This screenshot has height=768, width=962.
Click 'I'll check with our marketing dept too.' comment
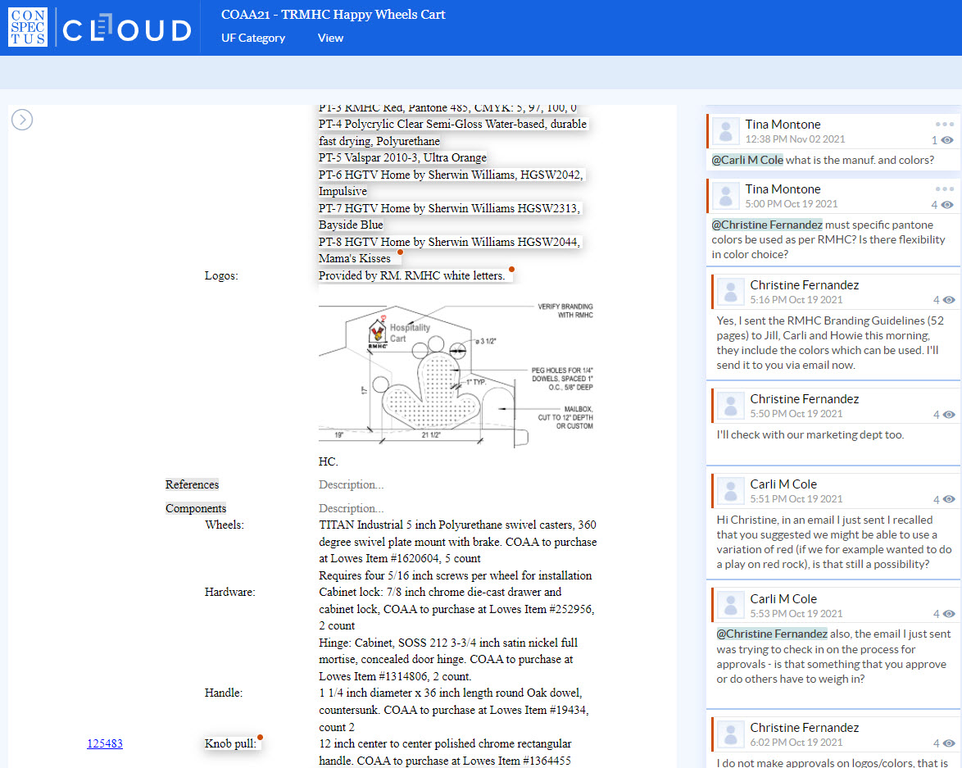[x=810, y=435]
